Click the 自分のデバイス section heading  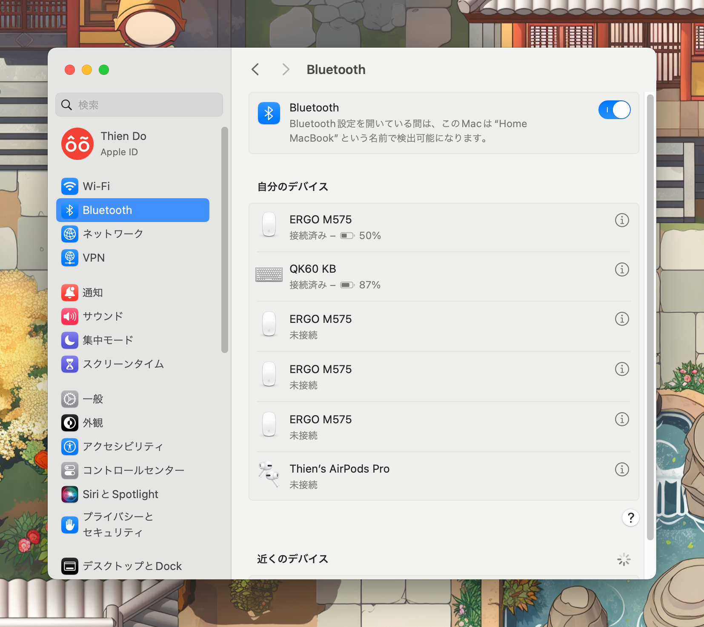[x=293, y=187]
